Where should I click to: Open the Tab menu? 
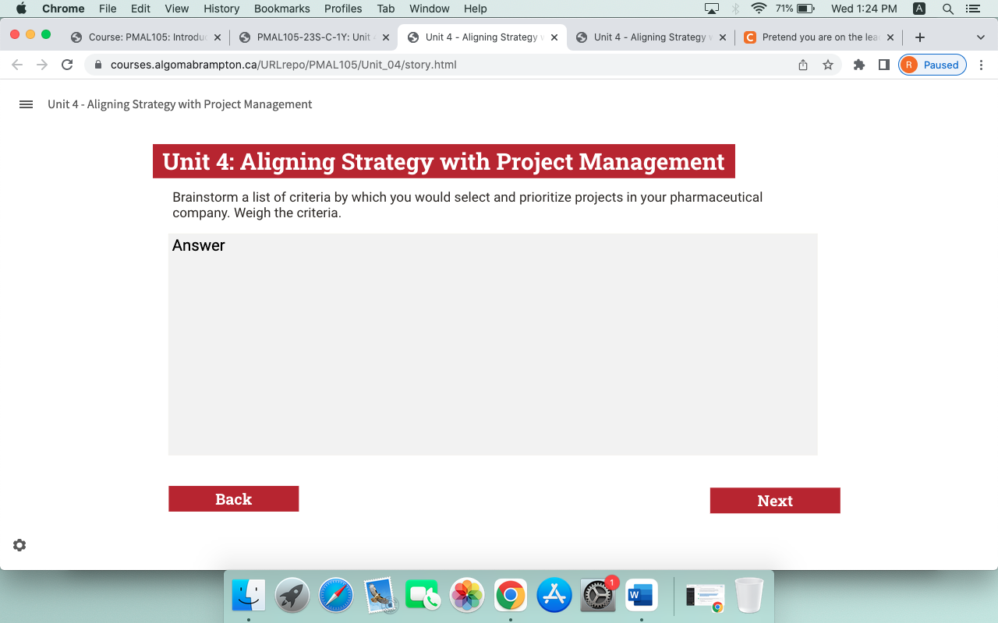[x=386, y=9]
